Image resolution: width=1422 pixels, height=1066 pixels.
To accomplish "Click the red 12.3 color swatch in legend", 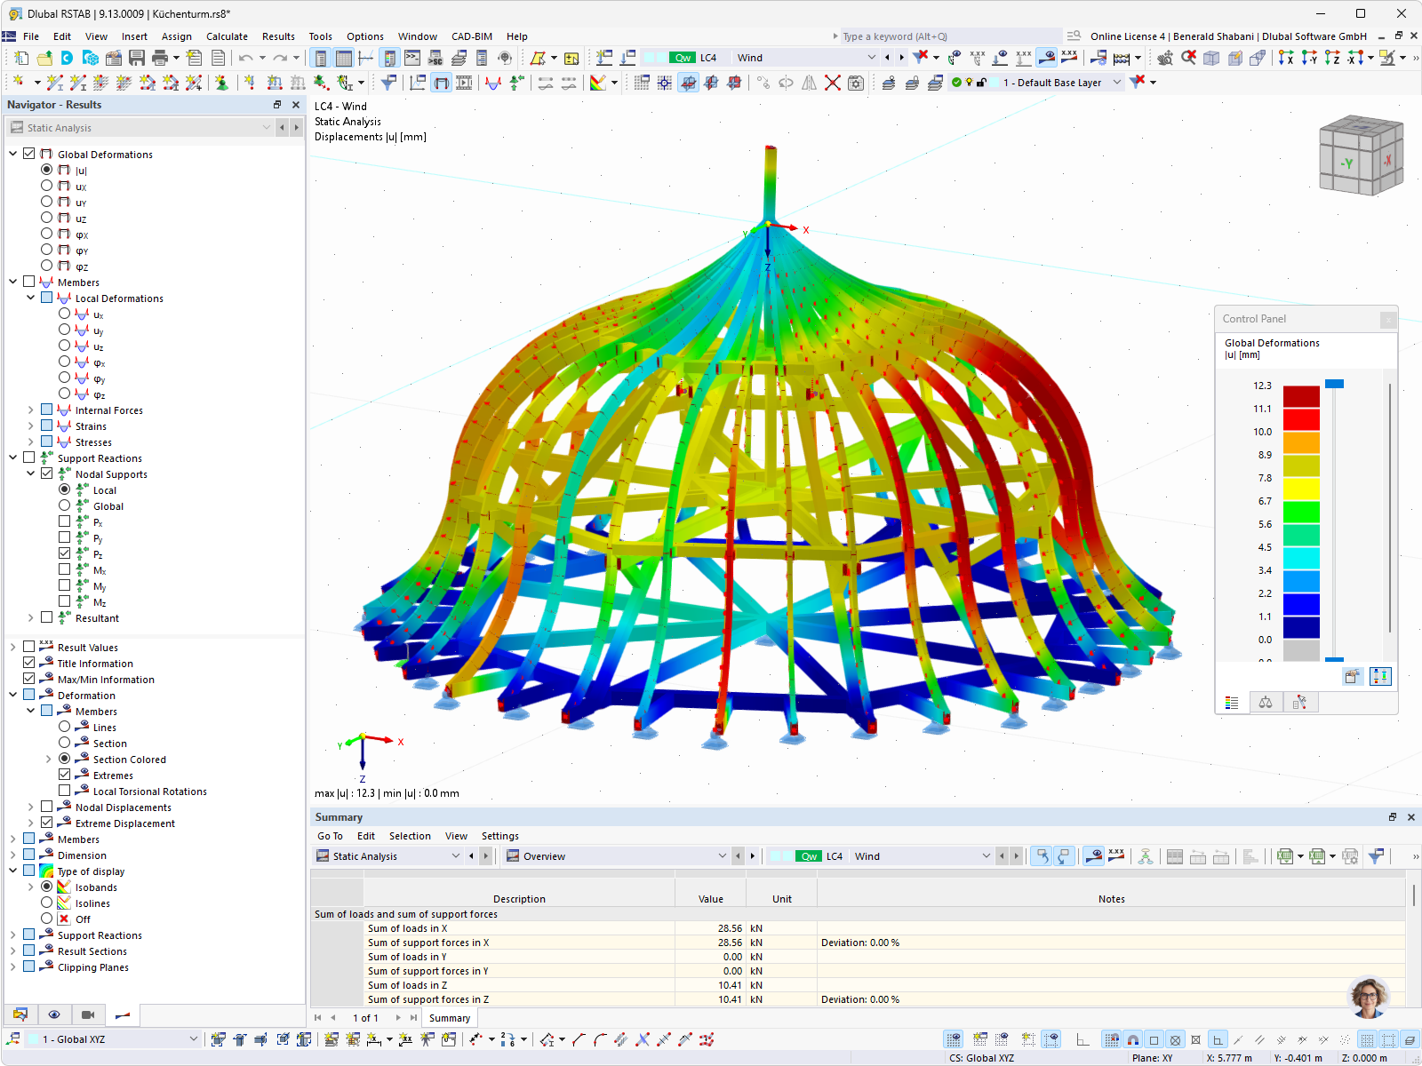I will pyautogui.click(x=1301, y=396).
